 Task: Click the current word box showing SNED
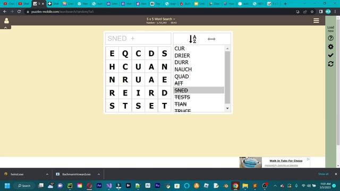pyautogui.click(x=138, y=39)
